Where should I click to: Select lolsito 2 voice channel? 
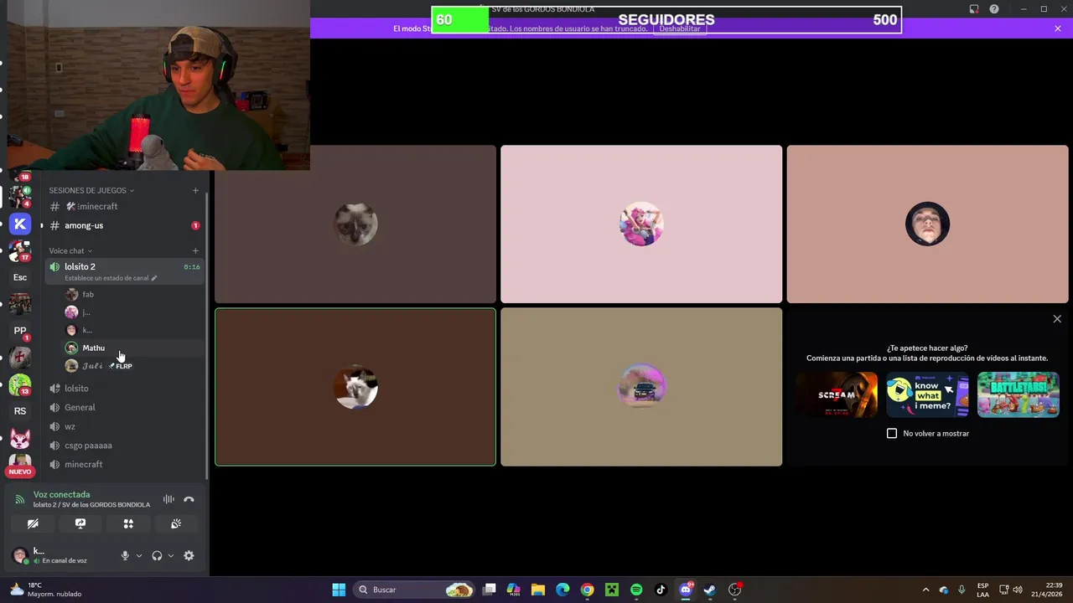(x=123, y=271)
